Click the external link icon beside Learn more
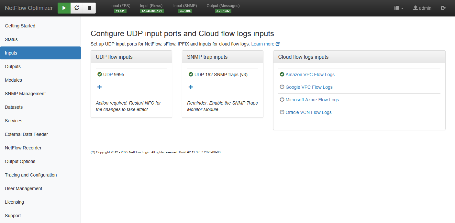Image resolution: width=455 pixels, height=223 pixels. [x=278, y=44]
